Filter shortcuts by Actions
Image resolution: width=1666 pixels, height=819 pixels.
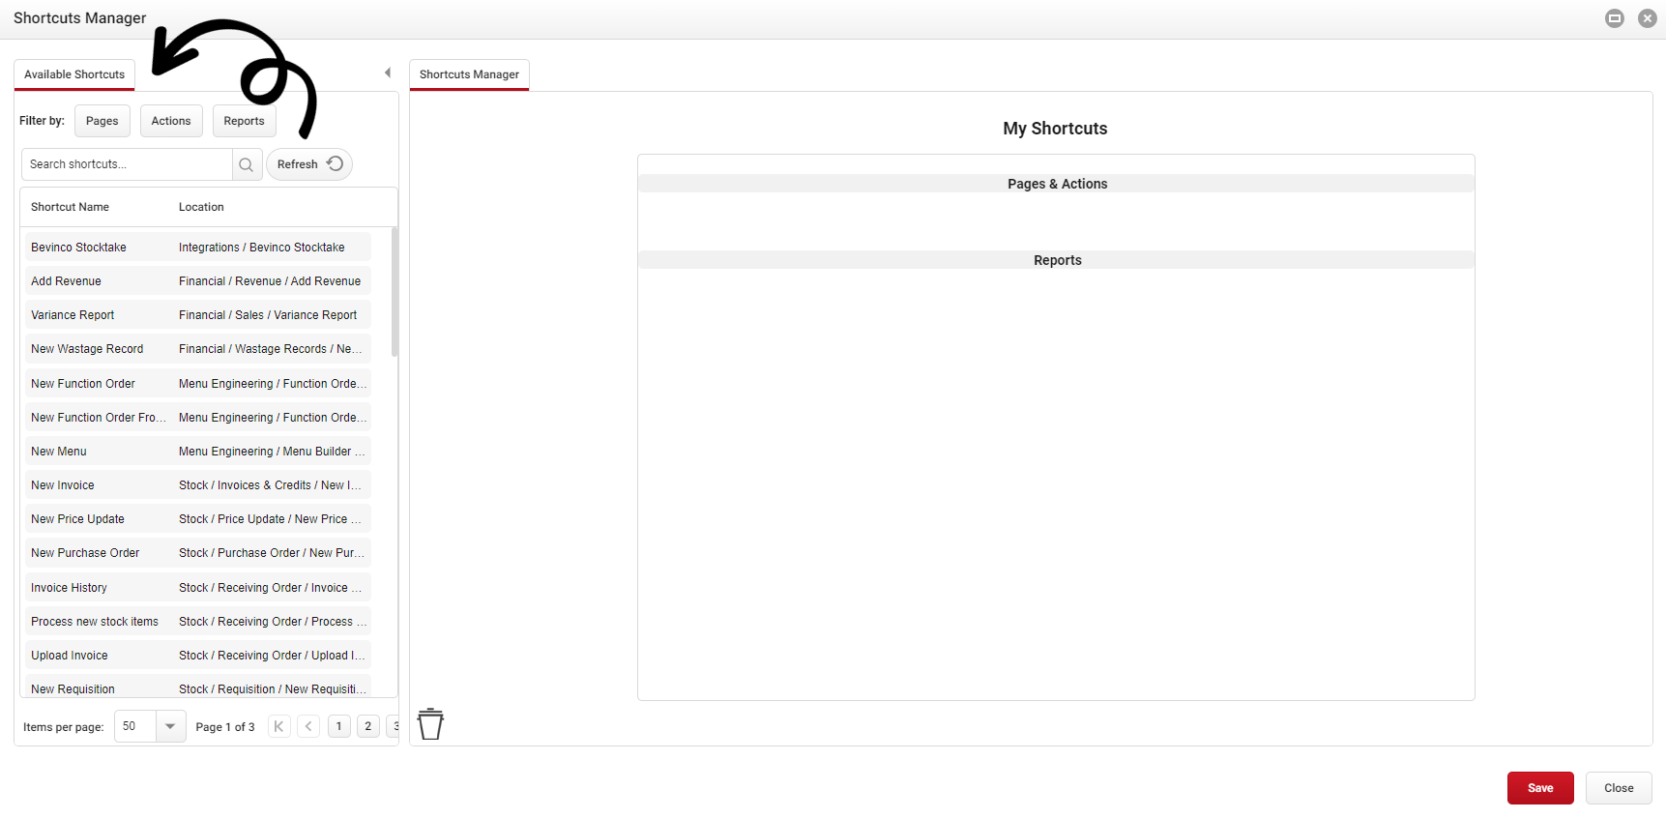coord(171,121)
